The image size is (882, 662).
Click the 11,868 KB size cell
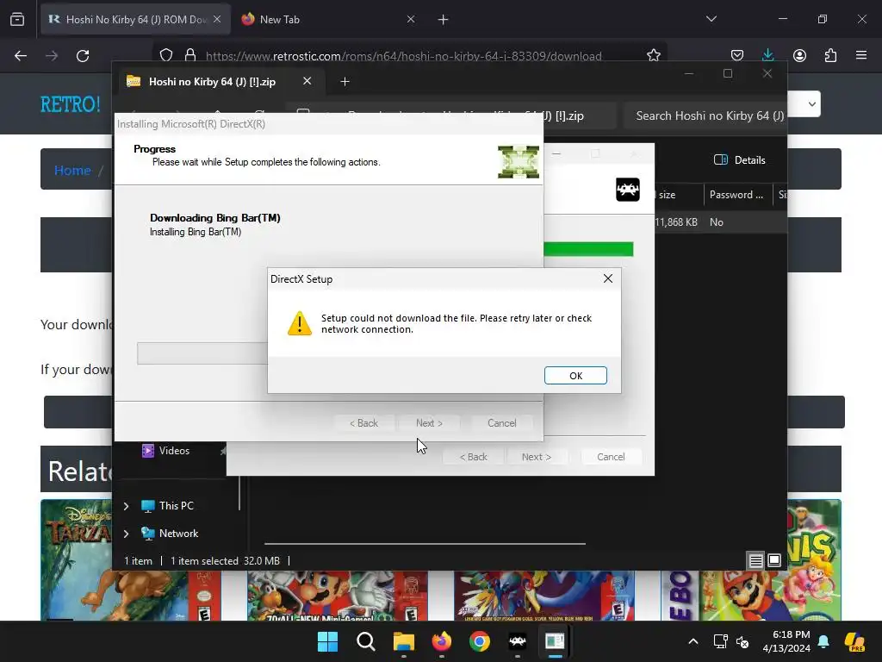coord(675,222)
